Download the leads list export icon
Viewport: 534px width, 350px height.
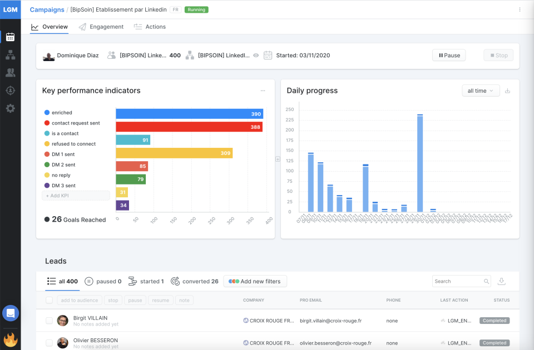tap(502, 281)
